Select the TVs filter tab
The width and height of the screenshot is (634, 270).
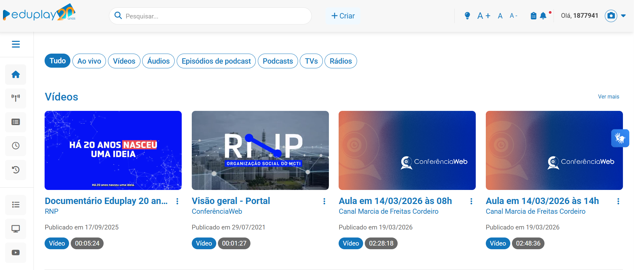tap(311, 61)
